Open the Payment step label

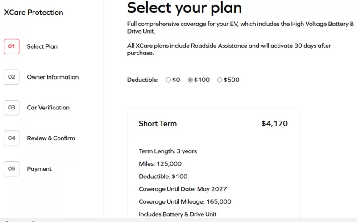(x=39, y=169)
